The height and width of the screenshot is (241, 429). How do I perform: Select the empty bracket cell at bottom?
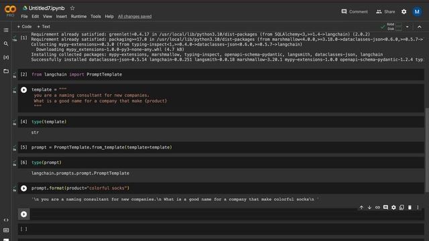pyautogui.click(x=221, y=229)
